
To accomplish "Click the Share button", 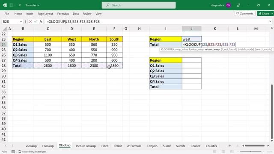I will click(264, 13).
